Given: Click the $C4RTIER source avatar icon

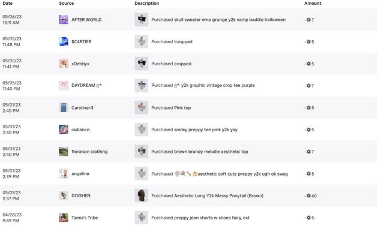Looking at the screenshot, I should tap(64, 41).
